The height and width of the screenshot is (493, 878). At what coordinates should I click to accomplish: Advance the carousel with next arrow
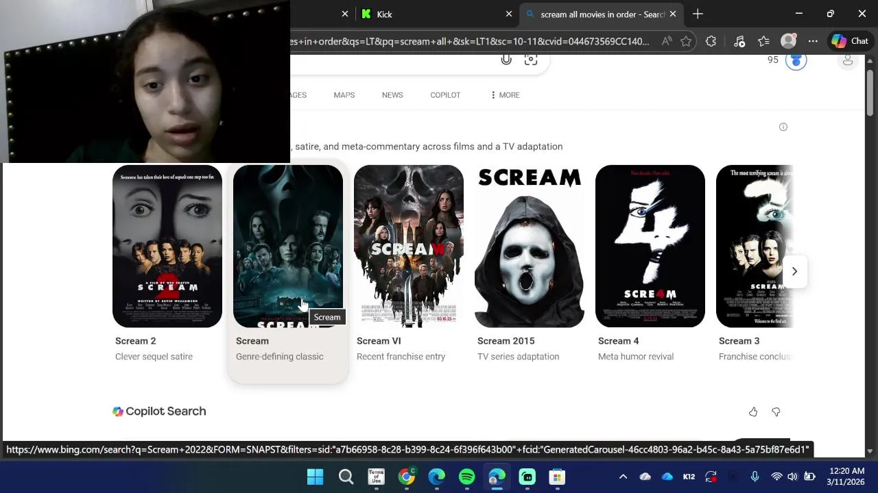point(794,271)
